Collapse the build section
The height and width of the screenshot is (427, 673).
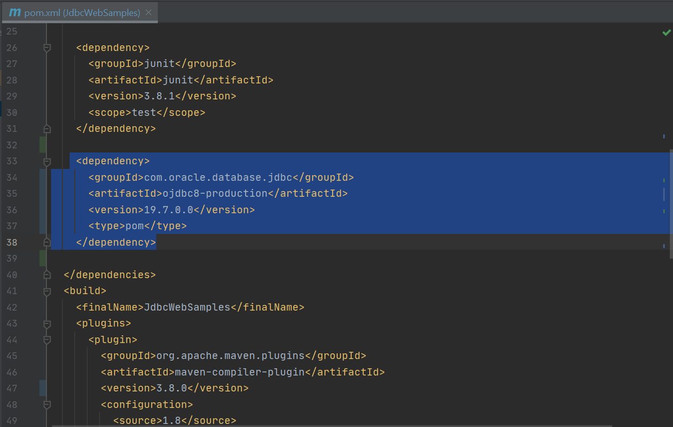click(46, 291)
